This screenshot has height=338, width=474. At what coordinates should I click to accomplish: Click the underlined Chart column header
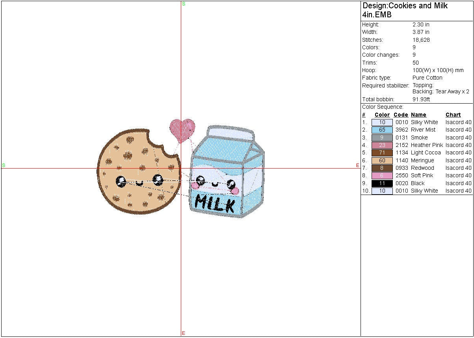pos(453,115)
